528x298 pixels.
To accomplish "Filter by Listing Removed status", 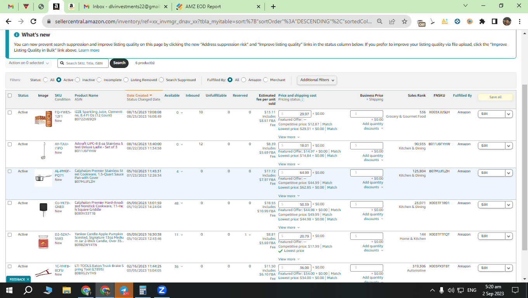I will (x=126, y=80).
